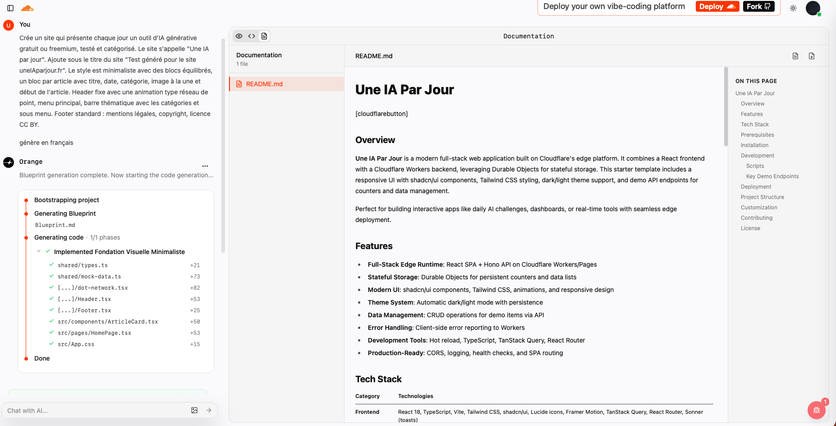Viewport: 836px width, 426px height.
Task: Select the documentation view icon
Action: (x=264, y=36)
